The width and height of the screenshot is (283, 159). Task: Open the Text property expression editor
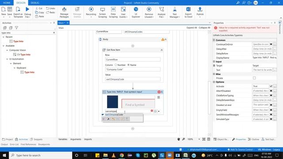point(275,70)
